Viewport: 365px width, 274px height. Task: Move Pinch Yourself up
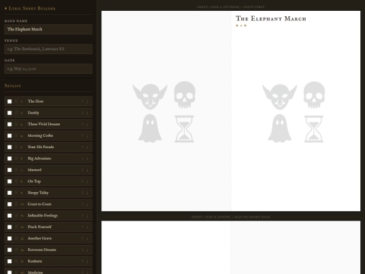pyautogui.click(x=82, y=227)
